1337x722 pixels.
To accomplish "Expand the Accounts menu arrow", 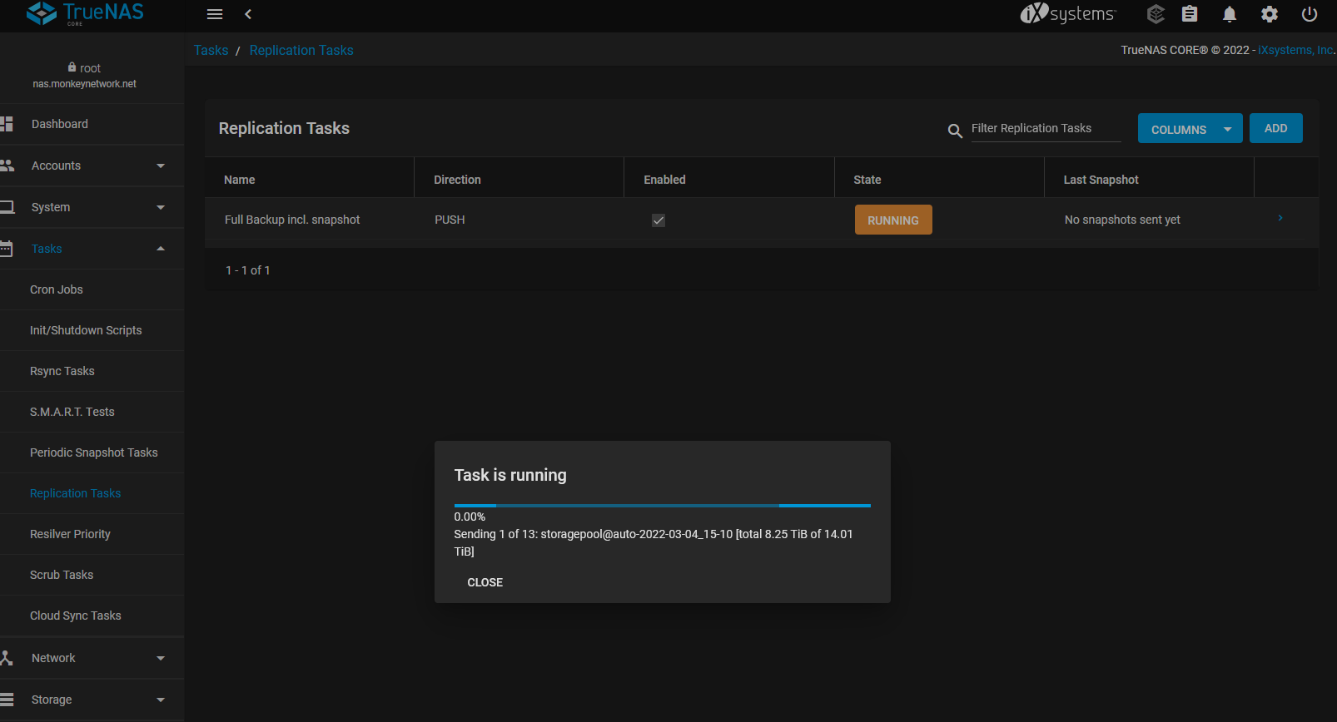I will coord(161,166).
